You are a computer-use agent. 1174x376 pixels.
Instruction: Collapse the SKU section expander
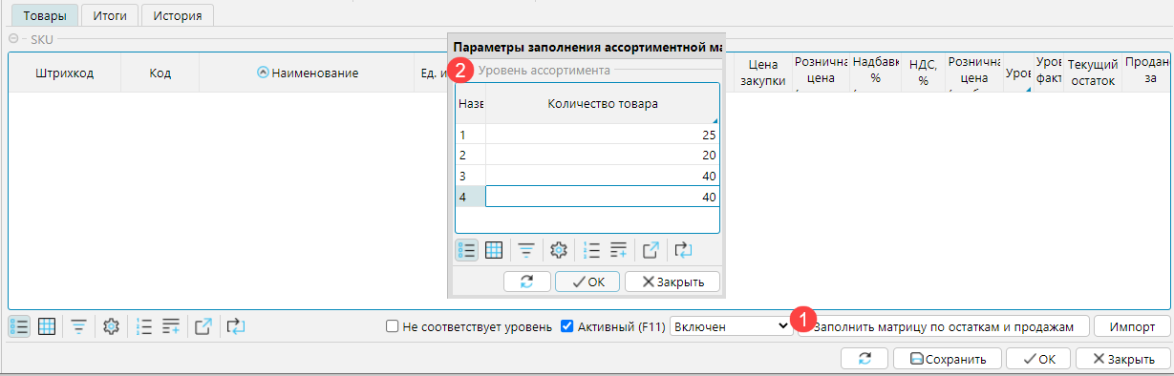pyautogui.click(x=14, y=39)
